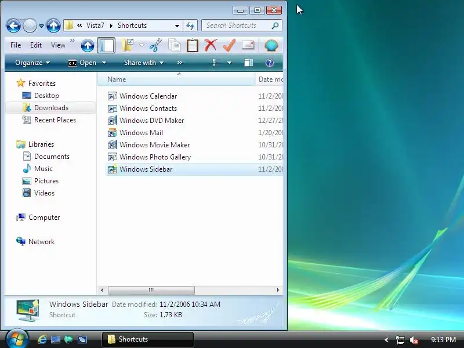The image size is (464, 348).
Task: Change view with the view icon
Action: (x=216, y=63)
